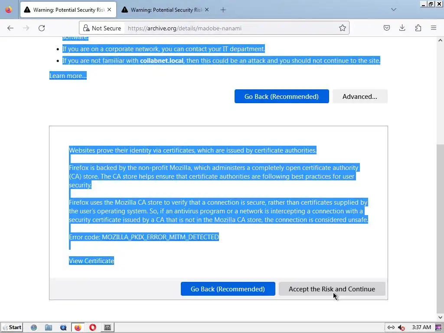The height and width of the screenshot is (333, 444).
Task: Bookmark this page with the star icon
Action: tap(343, 28)
